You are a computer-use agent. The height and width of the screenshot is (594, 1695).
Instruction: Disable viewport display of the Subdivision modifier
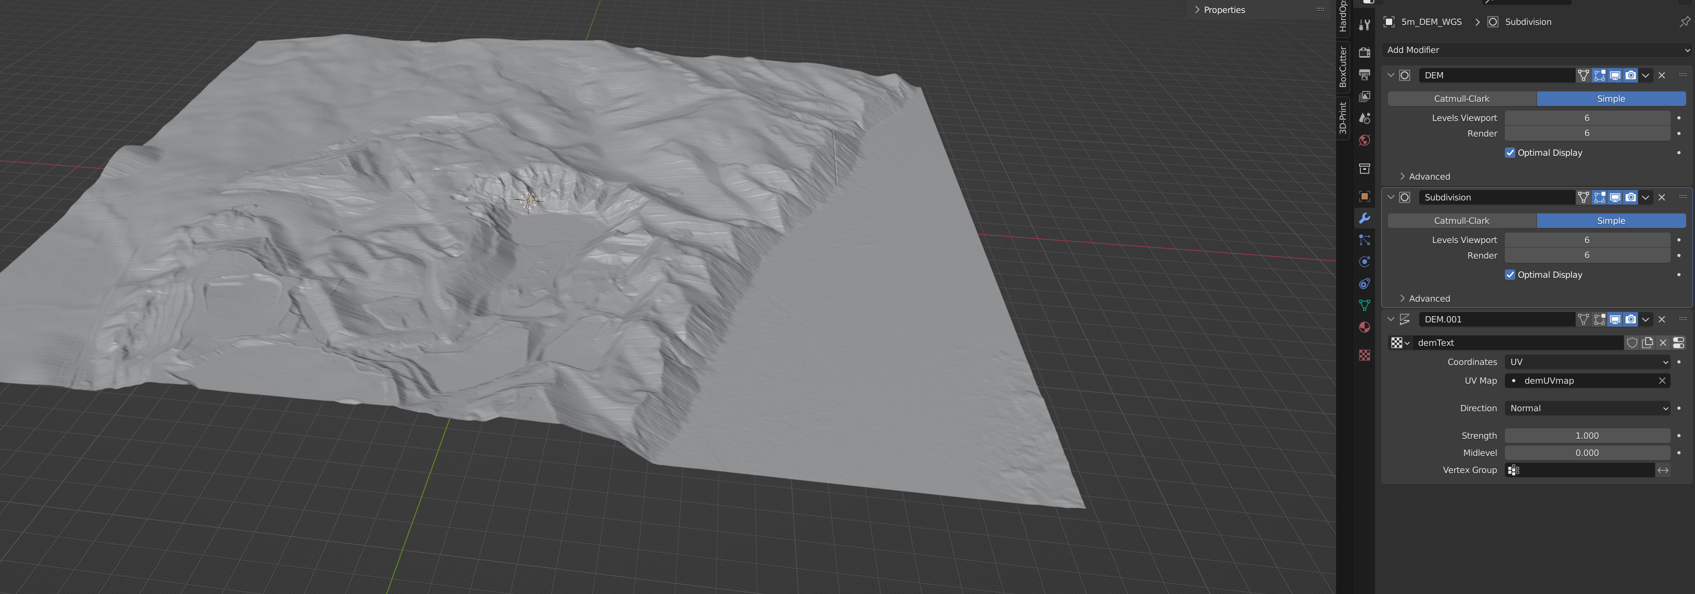(x=1614, y=197)
